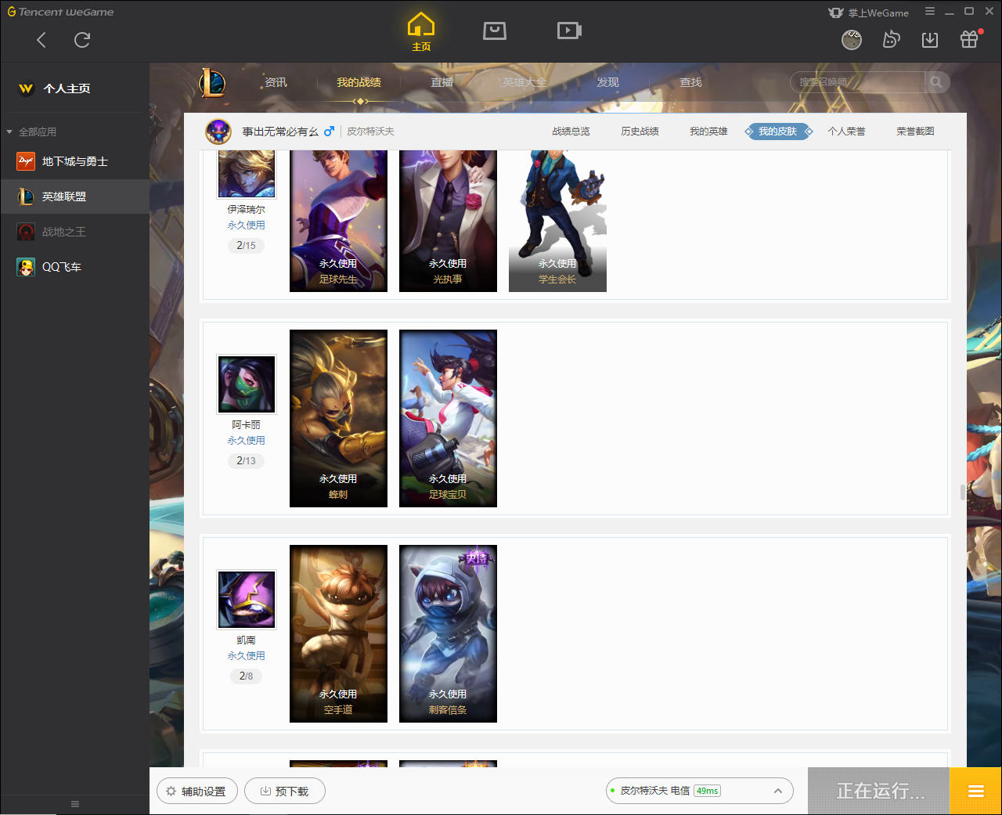Refresh the page with reload icon
The image size is (1002, 815).
coord(82,40)
